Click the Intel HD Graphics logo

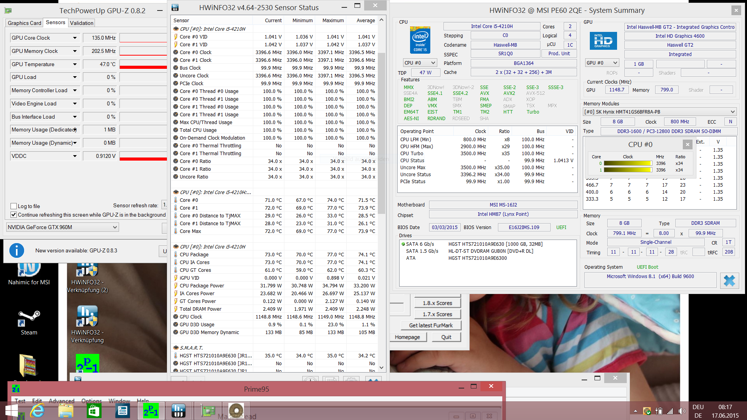pyautogui.click(x=603, y=41)
